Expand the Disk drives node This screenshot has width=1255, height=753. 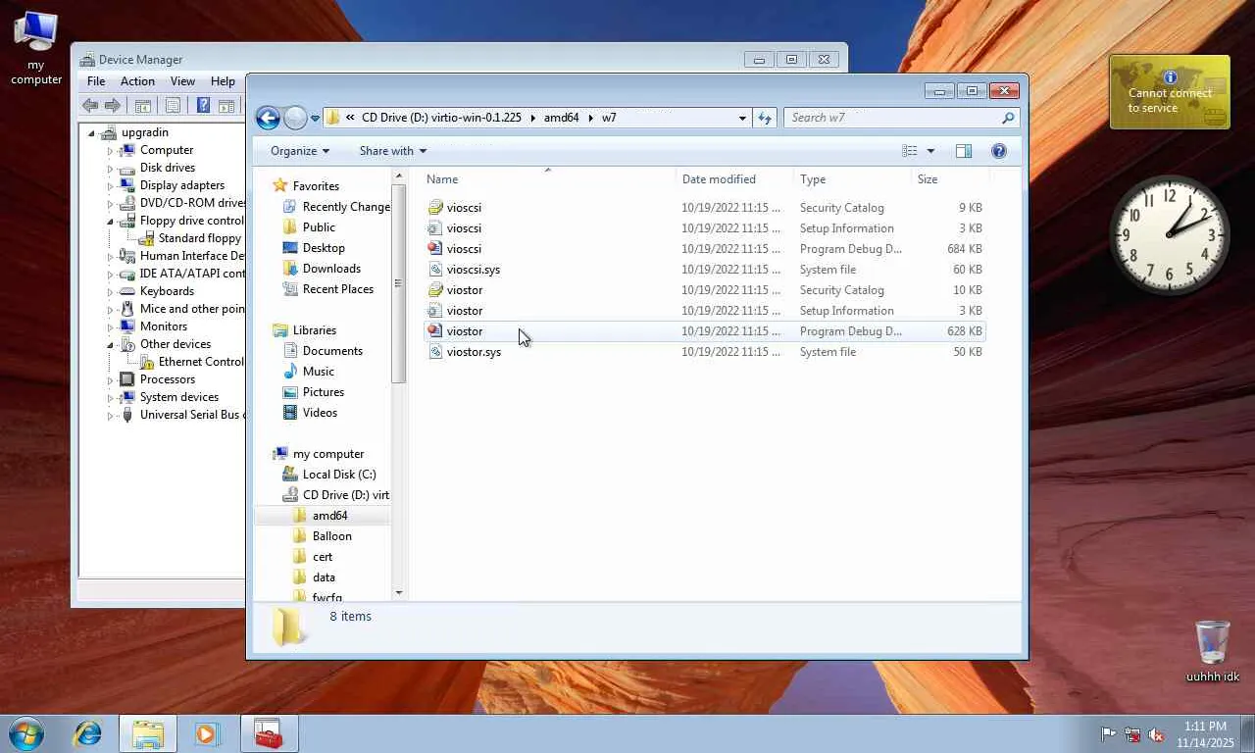pyautogui.click(x=111, y=169)
